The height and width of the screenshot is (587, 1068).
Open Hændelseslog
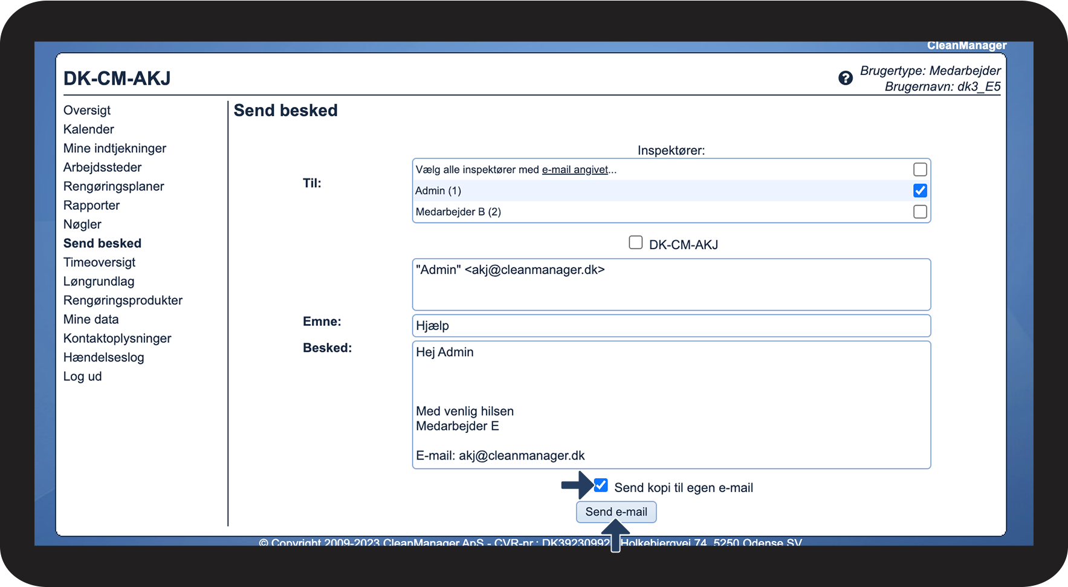coord(103,357)
